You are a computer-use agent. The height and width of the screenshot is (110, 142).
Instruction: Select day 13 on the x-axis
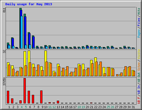58,107
